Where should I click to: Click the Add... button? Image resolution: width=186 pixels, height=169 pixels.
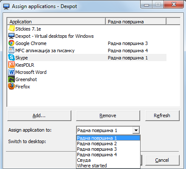click(39, 115)
